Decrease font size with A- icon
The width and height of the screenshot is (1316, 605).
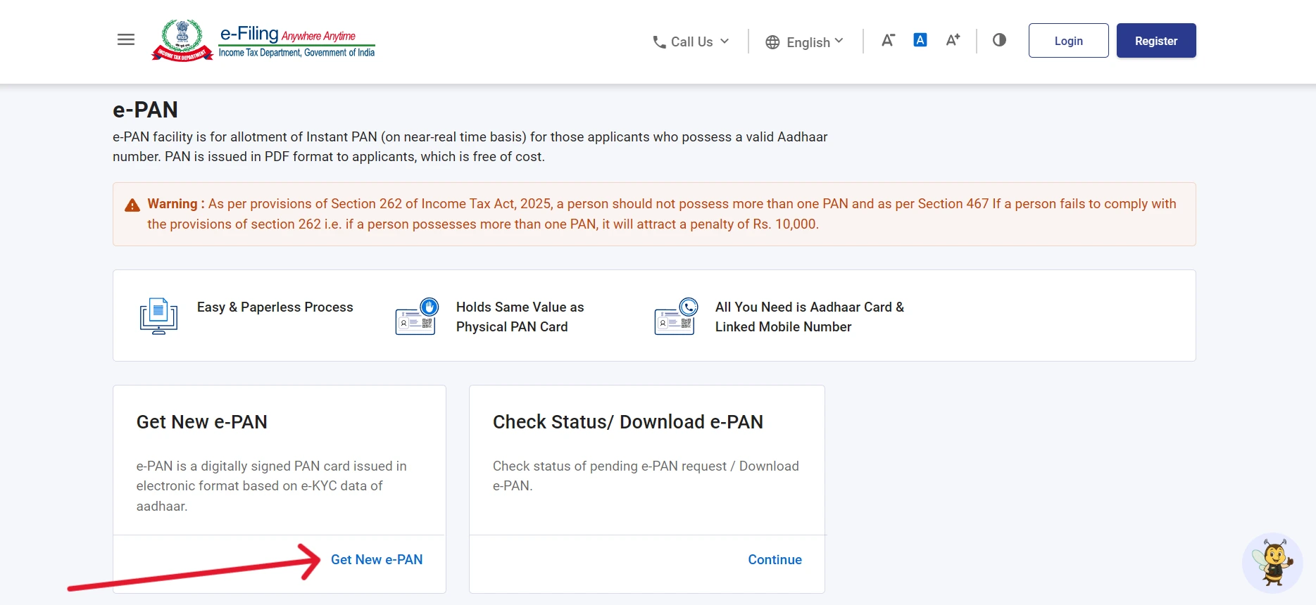tap(888, 40)
